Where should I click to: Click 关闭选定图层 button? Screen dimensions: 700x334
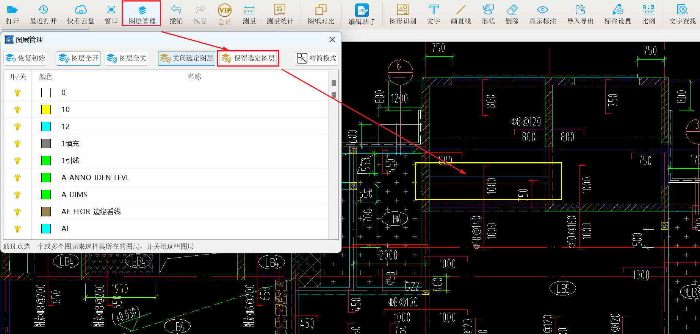[x=186, y=58]
